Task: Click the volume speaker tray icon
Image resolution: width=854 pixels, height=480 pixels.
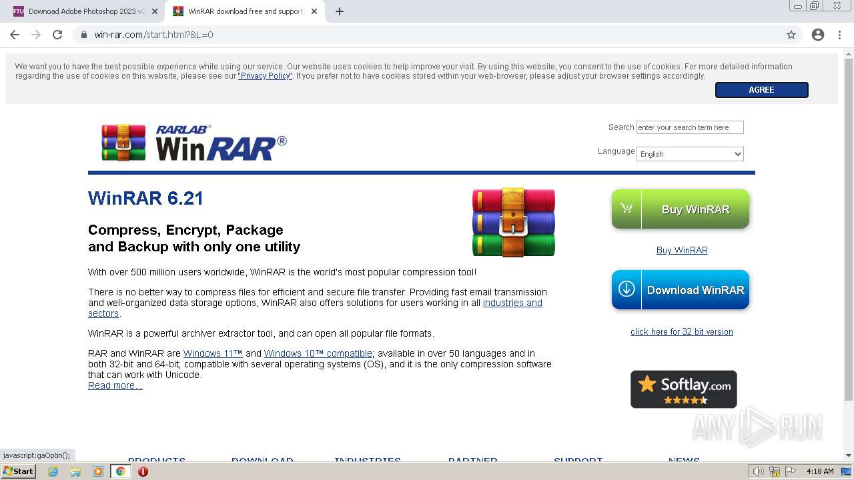Action: [x=759, y=471]
